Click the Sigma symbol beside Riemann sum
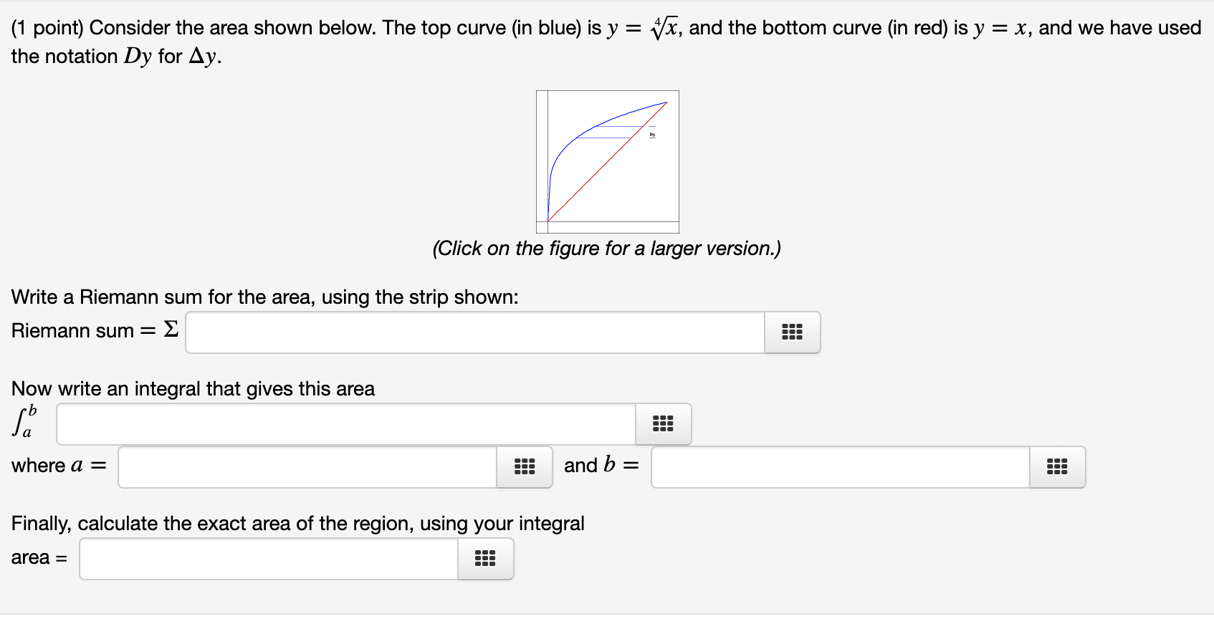 (171, 330)
